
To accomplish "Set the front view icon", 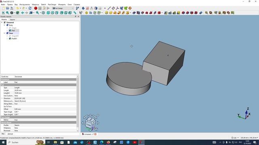I will [x=48, y=12].
